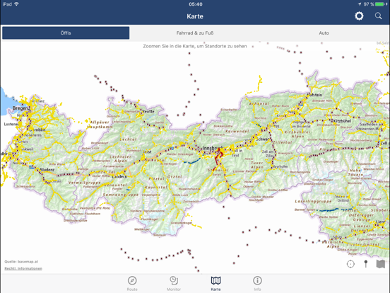Open the map layers icon

pos(381,264)
